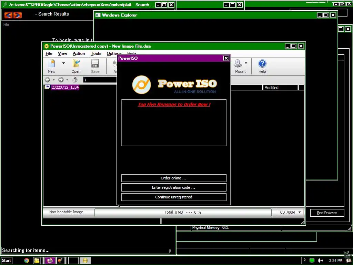
Task: Launch Chrome from the taskbar
Action: [27, 261]
